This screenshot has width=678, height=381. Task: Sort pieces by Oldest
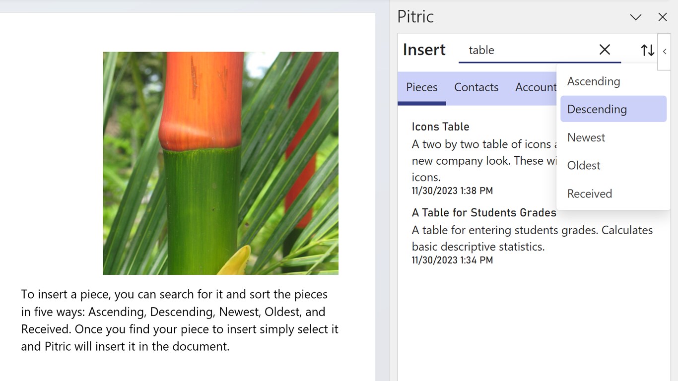[x=584, y=166]
